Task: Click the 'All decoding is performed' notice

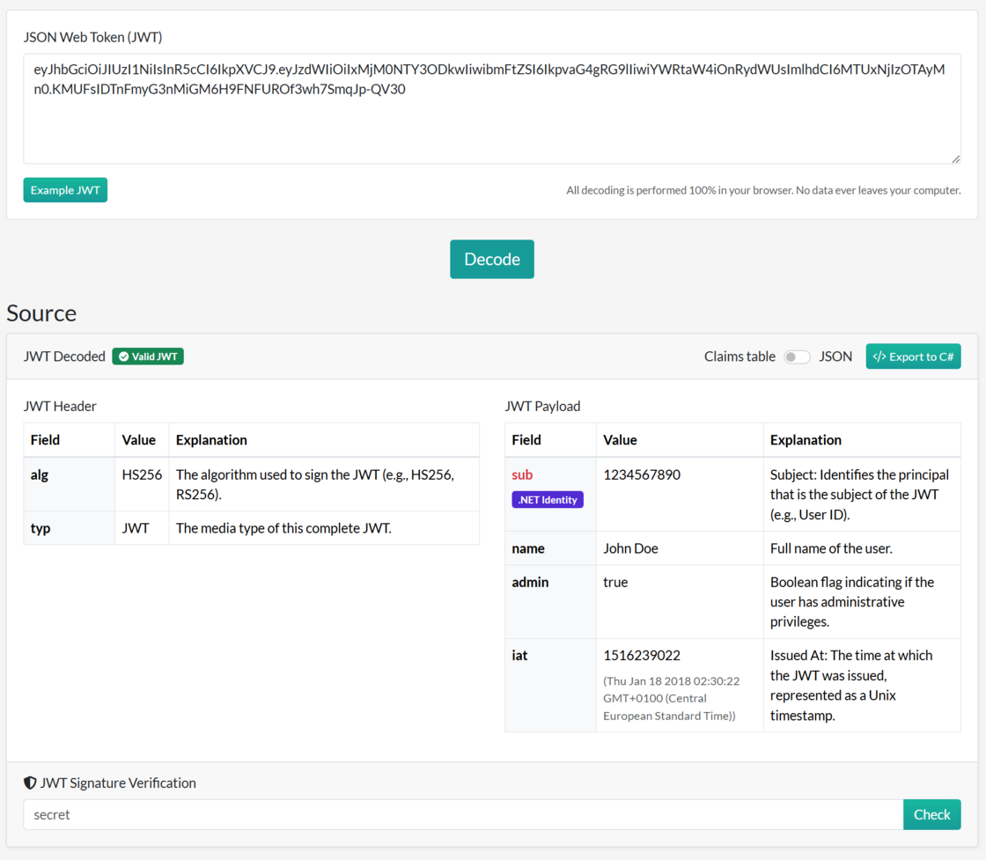Action: pyautogui.click(x=763, y=190)
